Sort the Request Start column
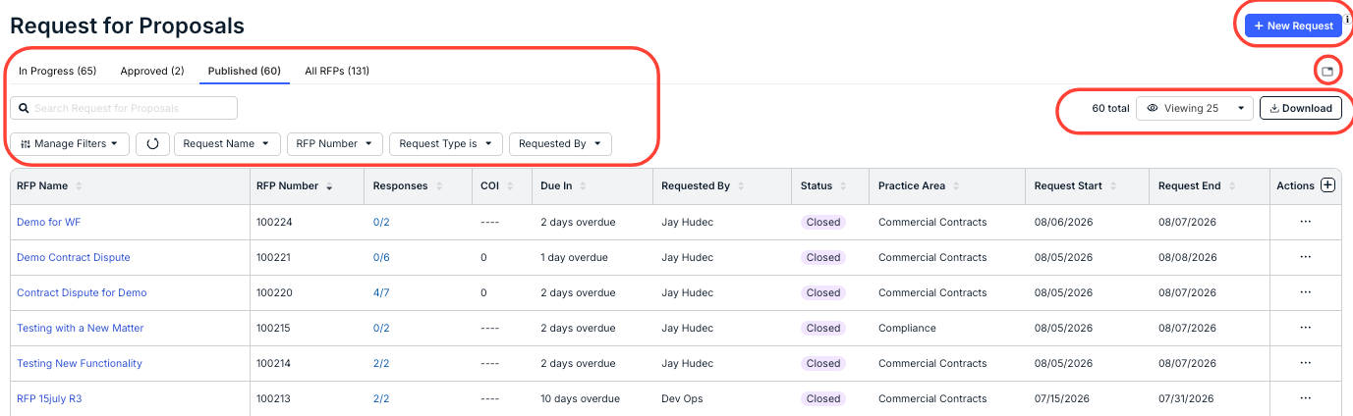The width and height of the screenshot is (1353, 416). point(1113,186)
